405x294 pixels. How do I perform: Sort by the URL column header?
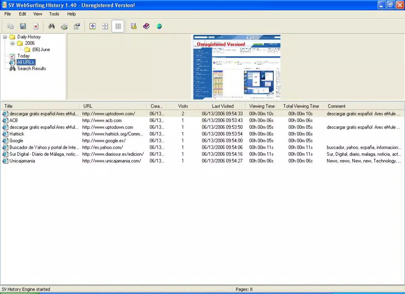[113, 106]
